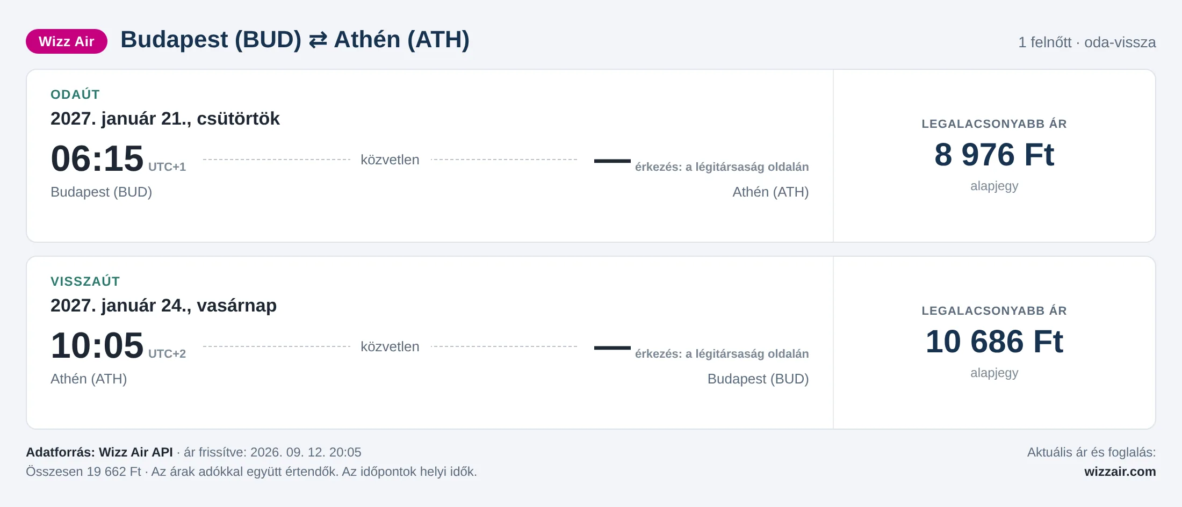
Task: Click the Wizz Air badge
Action: point(67,41)
